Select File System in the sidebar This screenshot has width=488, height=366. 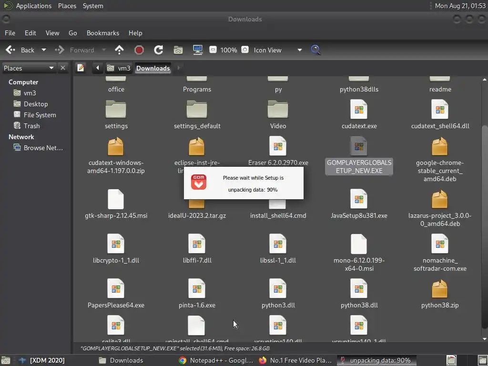point(34,115)
